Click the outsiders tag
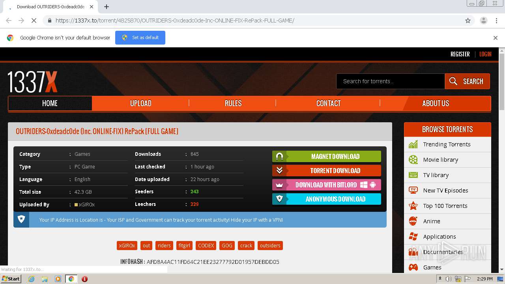This screenshot has width=505, height=284. point(270,246)
